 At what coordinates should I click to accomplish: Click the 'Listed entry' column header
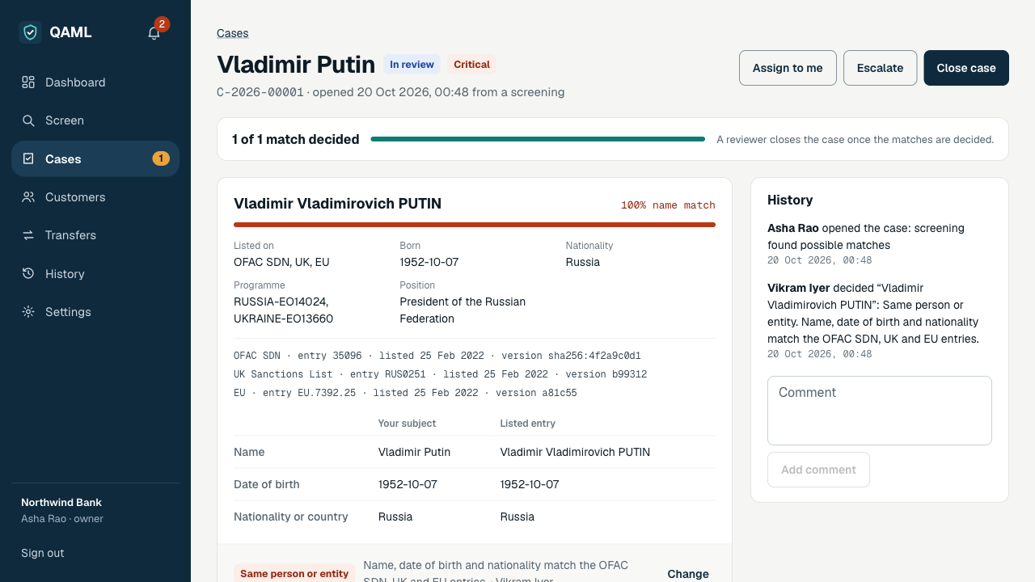tap(528, 424)
